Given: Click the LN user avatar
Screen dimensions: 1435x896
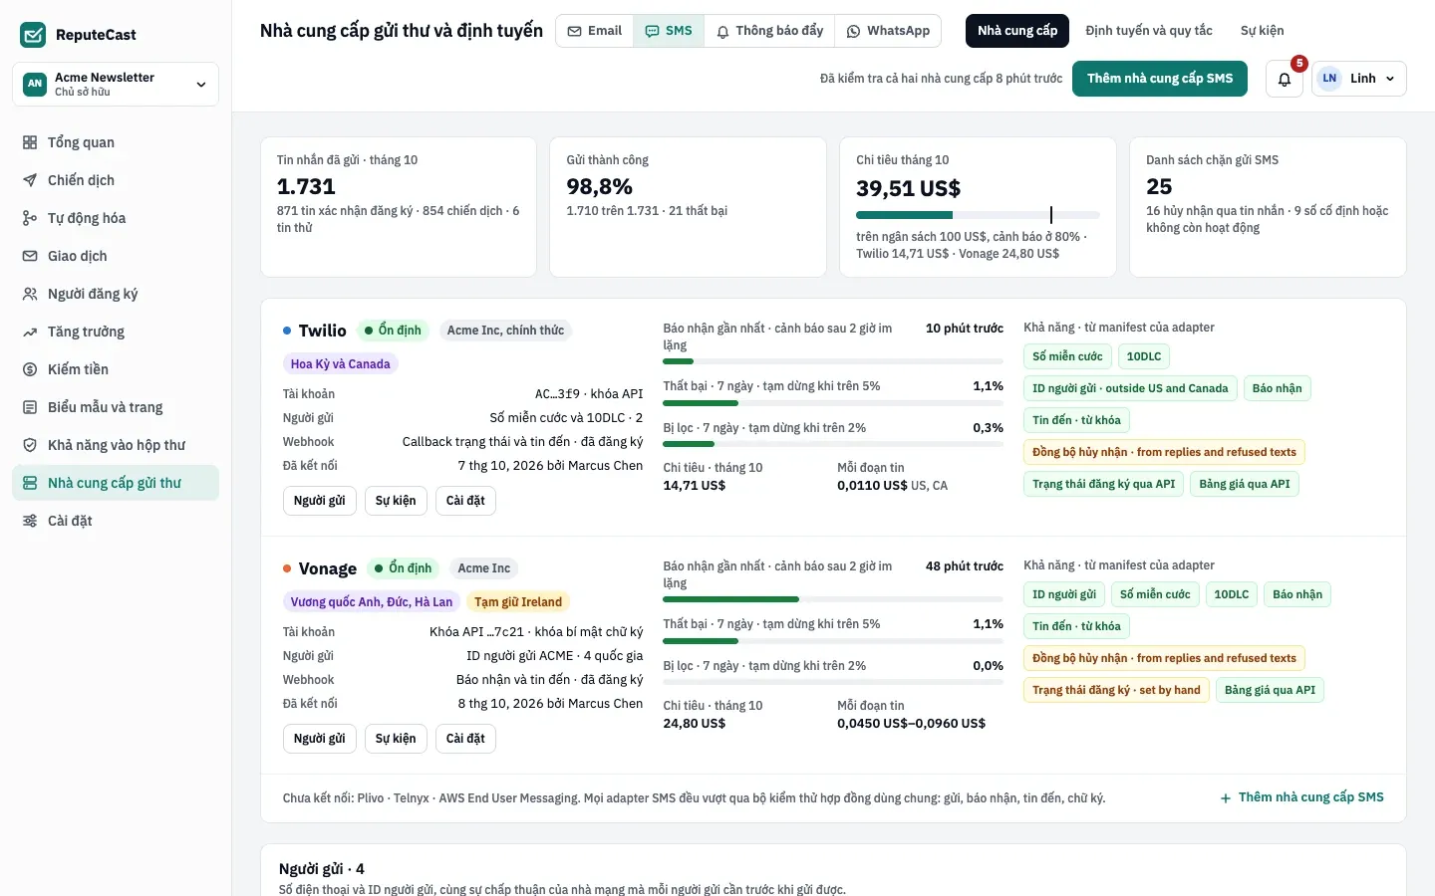Looking at the screenshot, I should 1329,79.
